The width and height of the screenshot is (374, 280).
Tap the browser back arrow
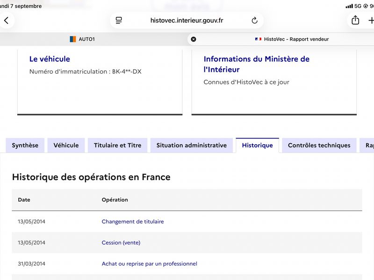coord(7,21)
